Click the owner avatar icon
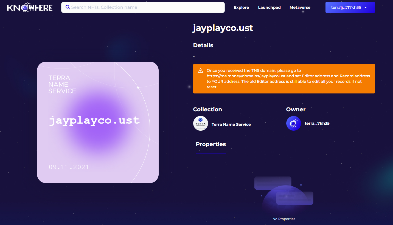Viewport: 393px width, 225px height. tap(294, 123)
